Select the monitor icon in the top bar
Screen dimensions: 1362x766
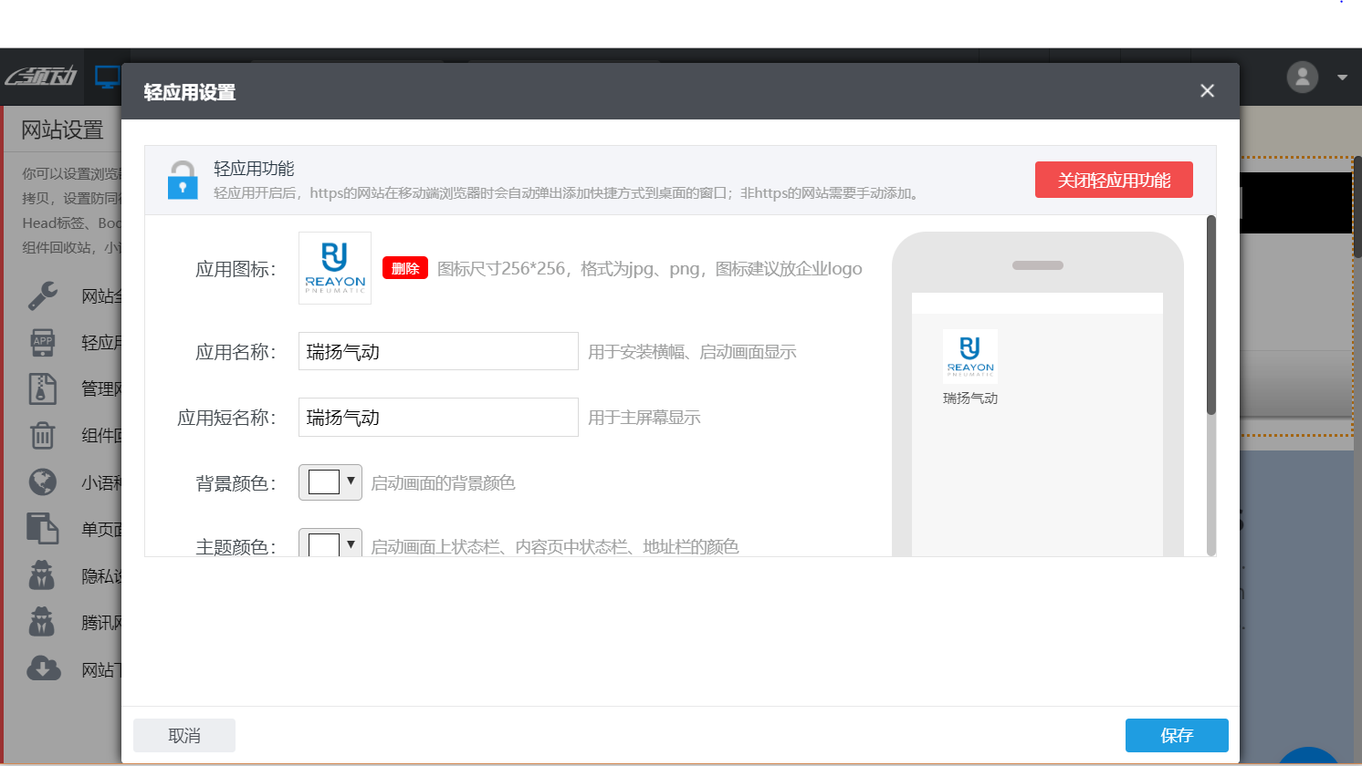click(107, 77)
